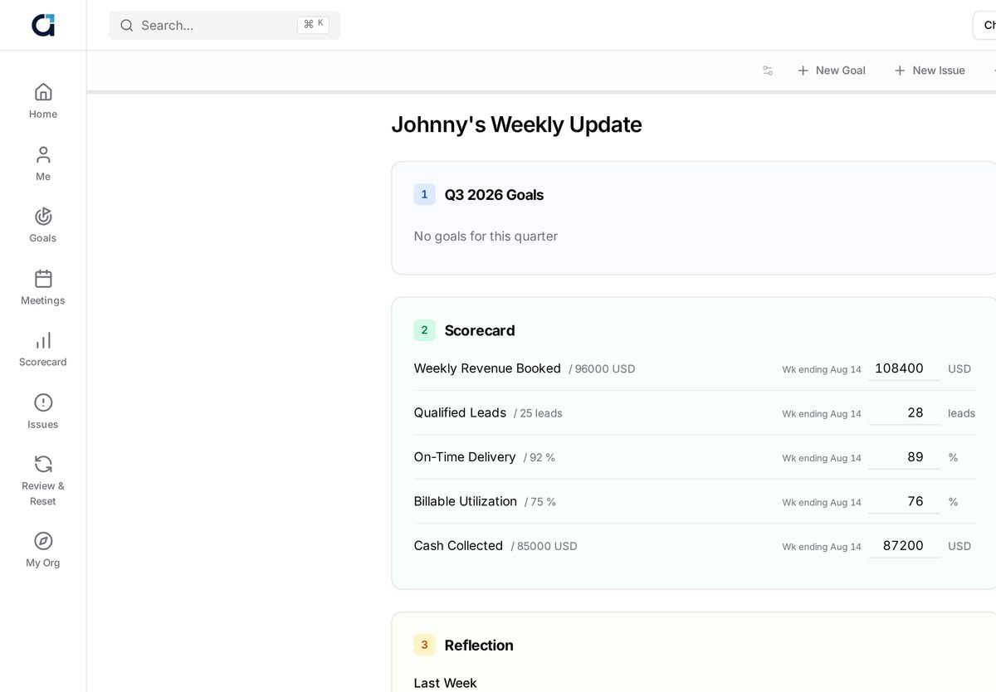The image size is (996, 692).
Task: Edit the Qualified Leads value 28
Action: click(x=905, y=412)
